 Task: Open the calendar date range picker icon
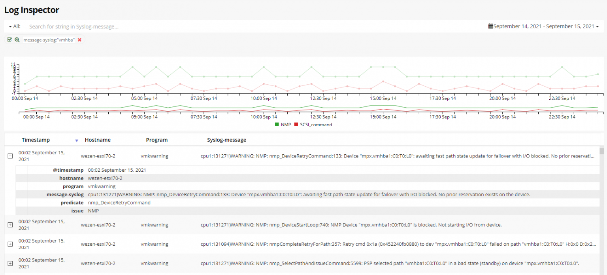[491, 26]
